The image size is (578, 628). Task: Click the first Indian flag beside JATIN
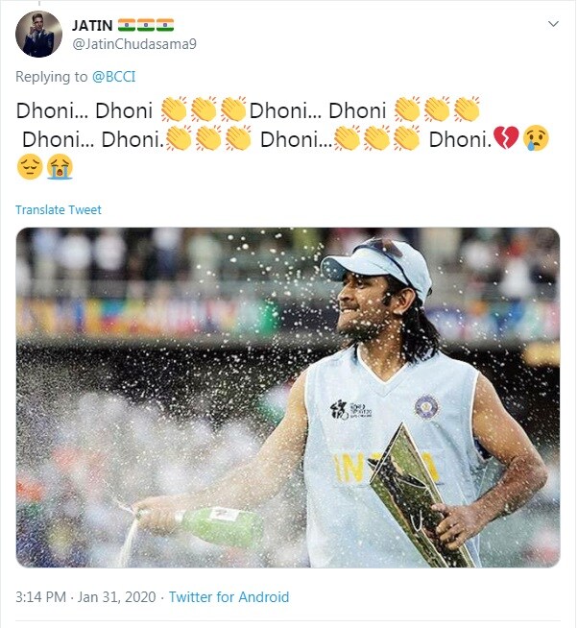pyautogui.click(x=127, y=25)
